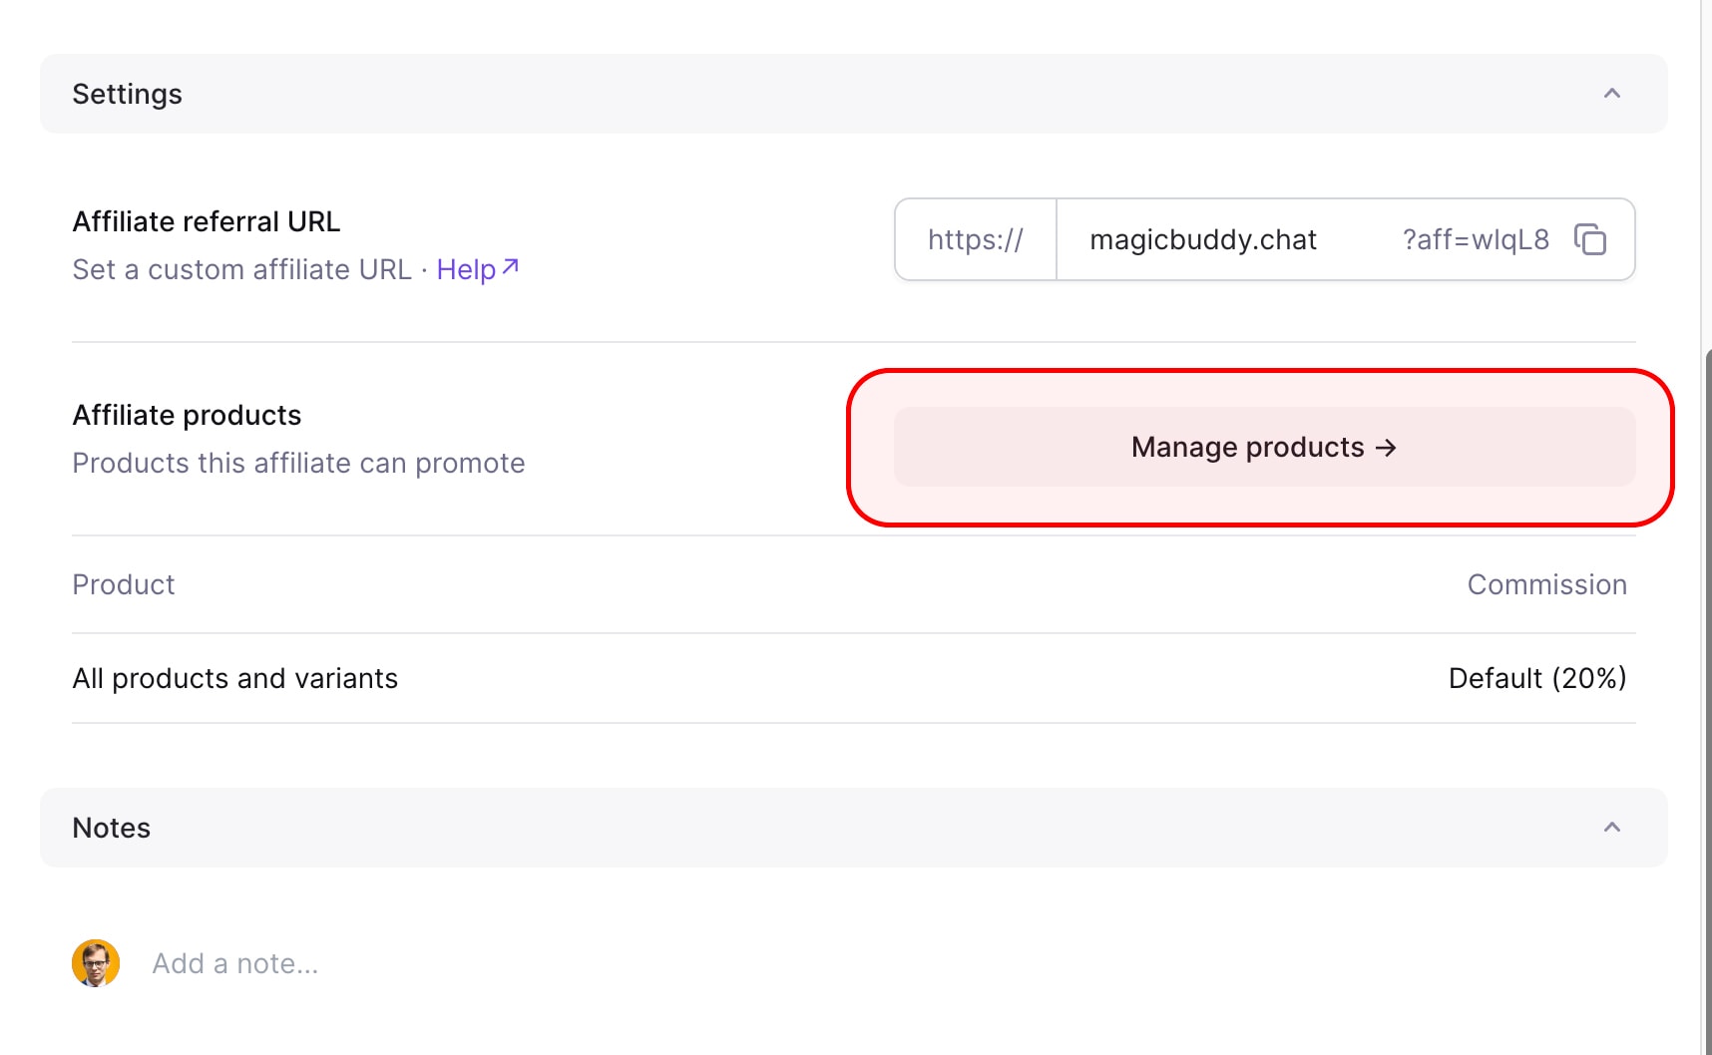
Task: Click the Notes section header
Action: tap(111, 828)
